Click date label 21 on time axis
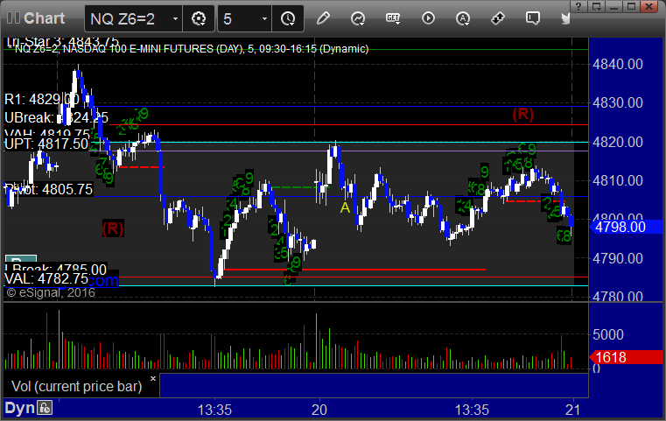Image resolution: width=666 pixels, height=421 pixels. pyautogui.click(x=572, y=410)
